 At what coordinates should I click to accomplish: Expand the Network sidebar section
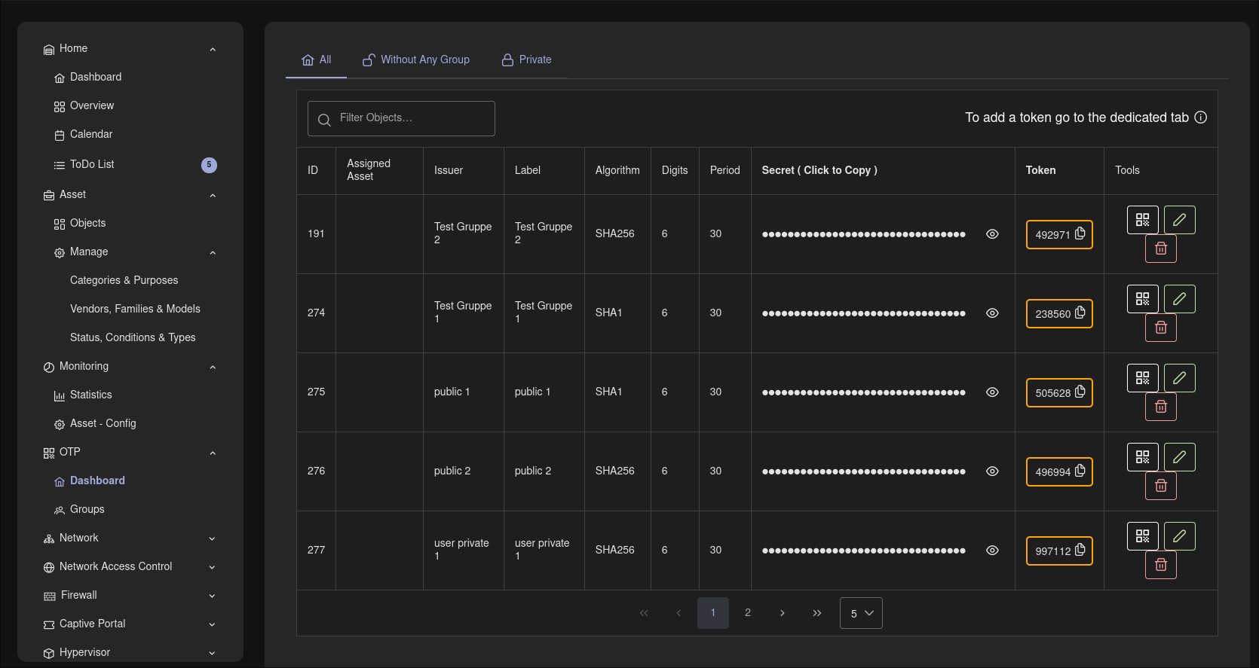pos(130,538)
